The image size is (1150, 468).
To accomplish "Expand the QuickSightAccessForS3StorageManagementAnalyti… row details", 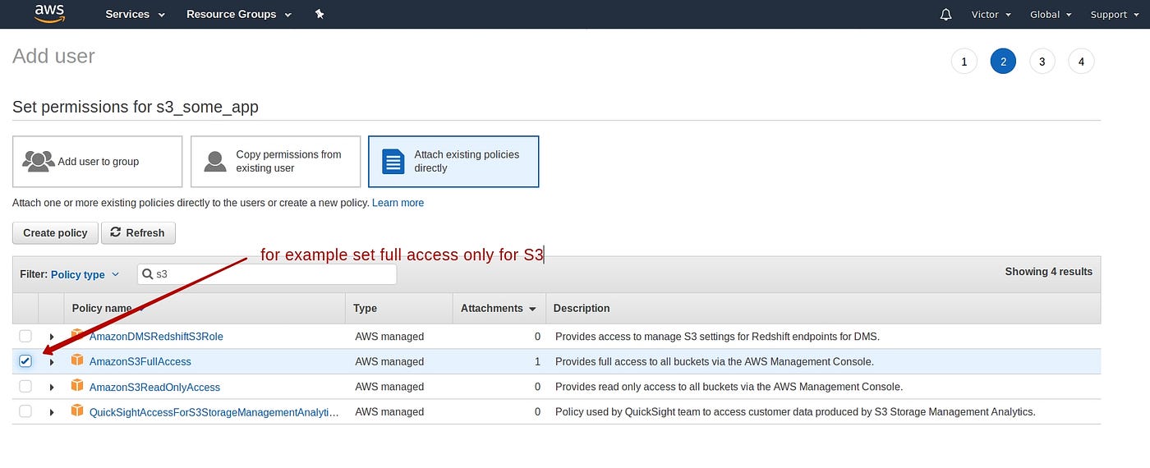I will (x=52, y=412).
